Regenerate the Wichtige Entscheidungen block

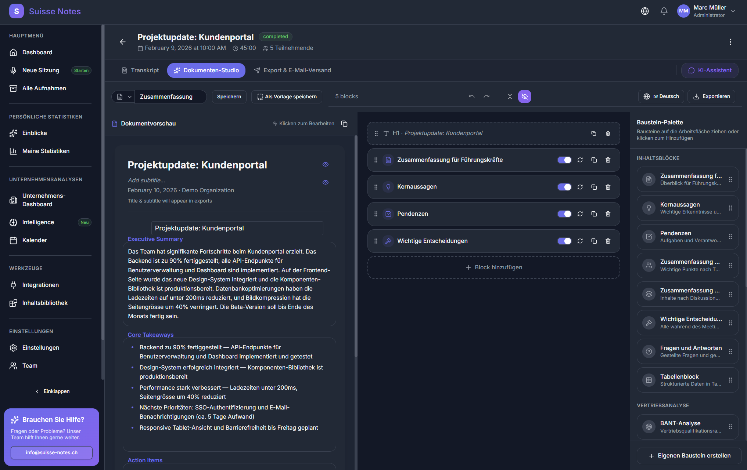580,241
